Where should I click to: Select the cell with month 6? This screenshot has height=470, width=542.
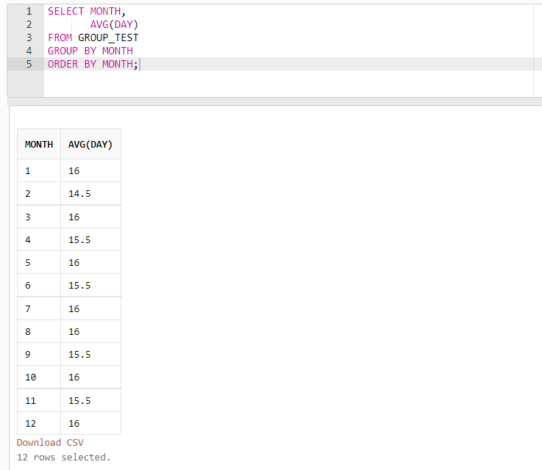[39, 286]
